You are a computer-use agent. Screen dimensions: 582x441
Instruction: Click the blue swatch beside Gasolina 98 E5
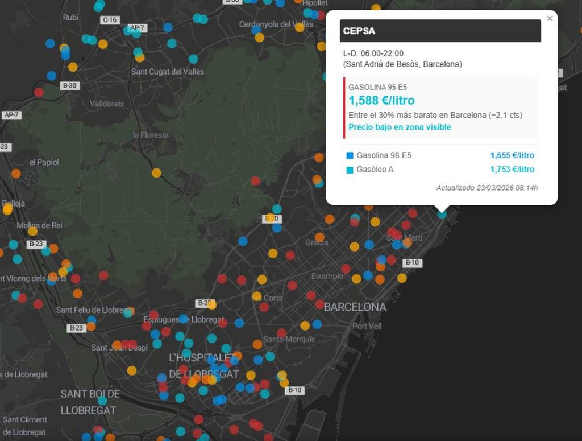point(350,155)
